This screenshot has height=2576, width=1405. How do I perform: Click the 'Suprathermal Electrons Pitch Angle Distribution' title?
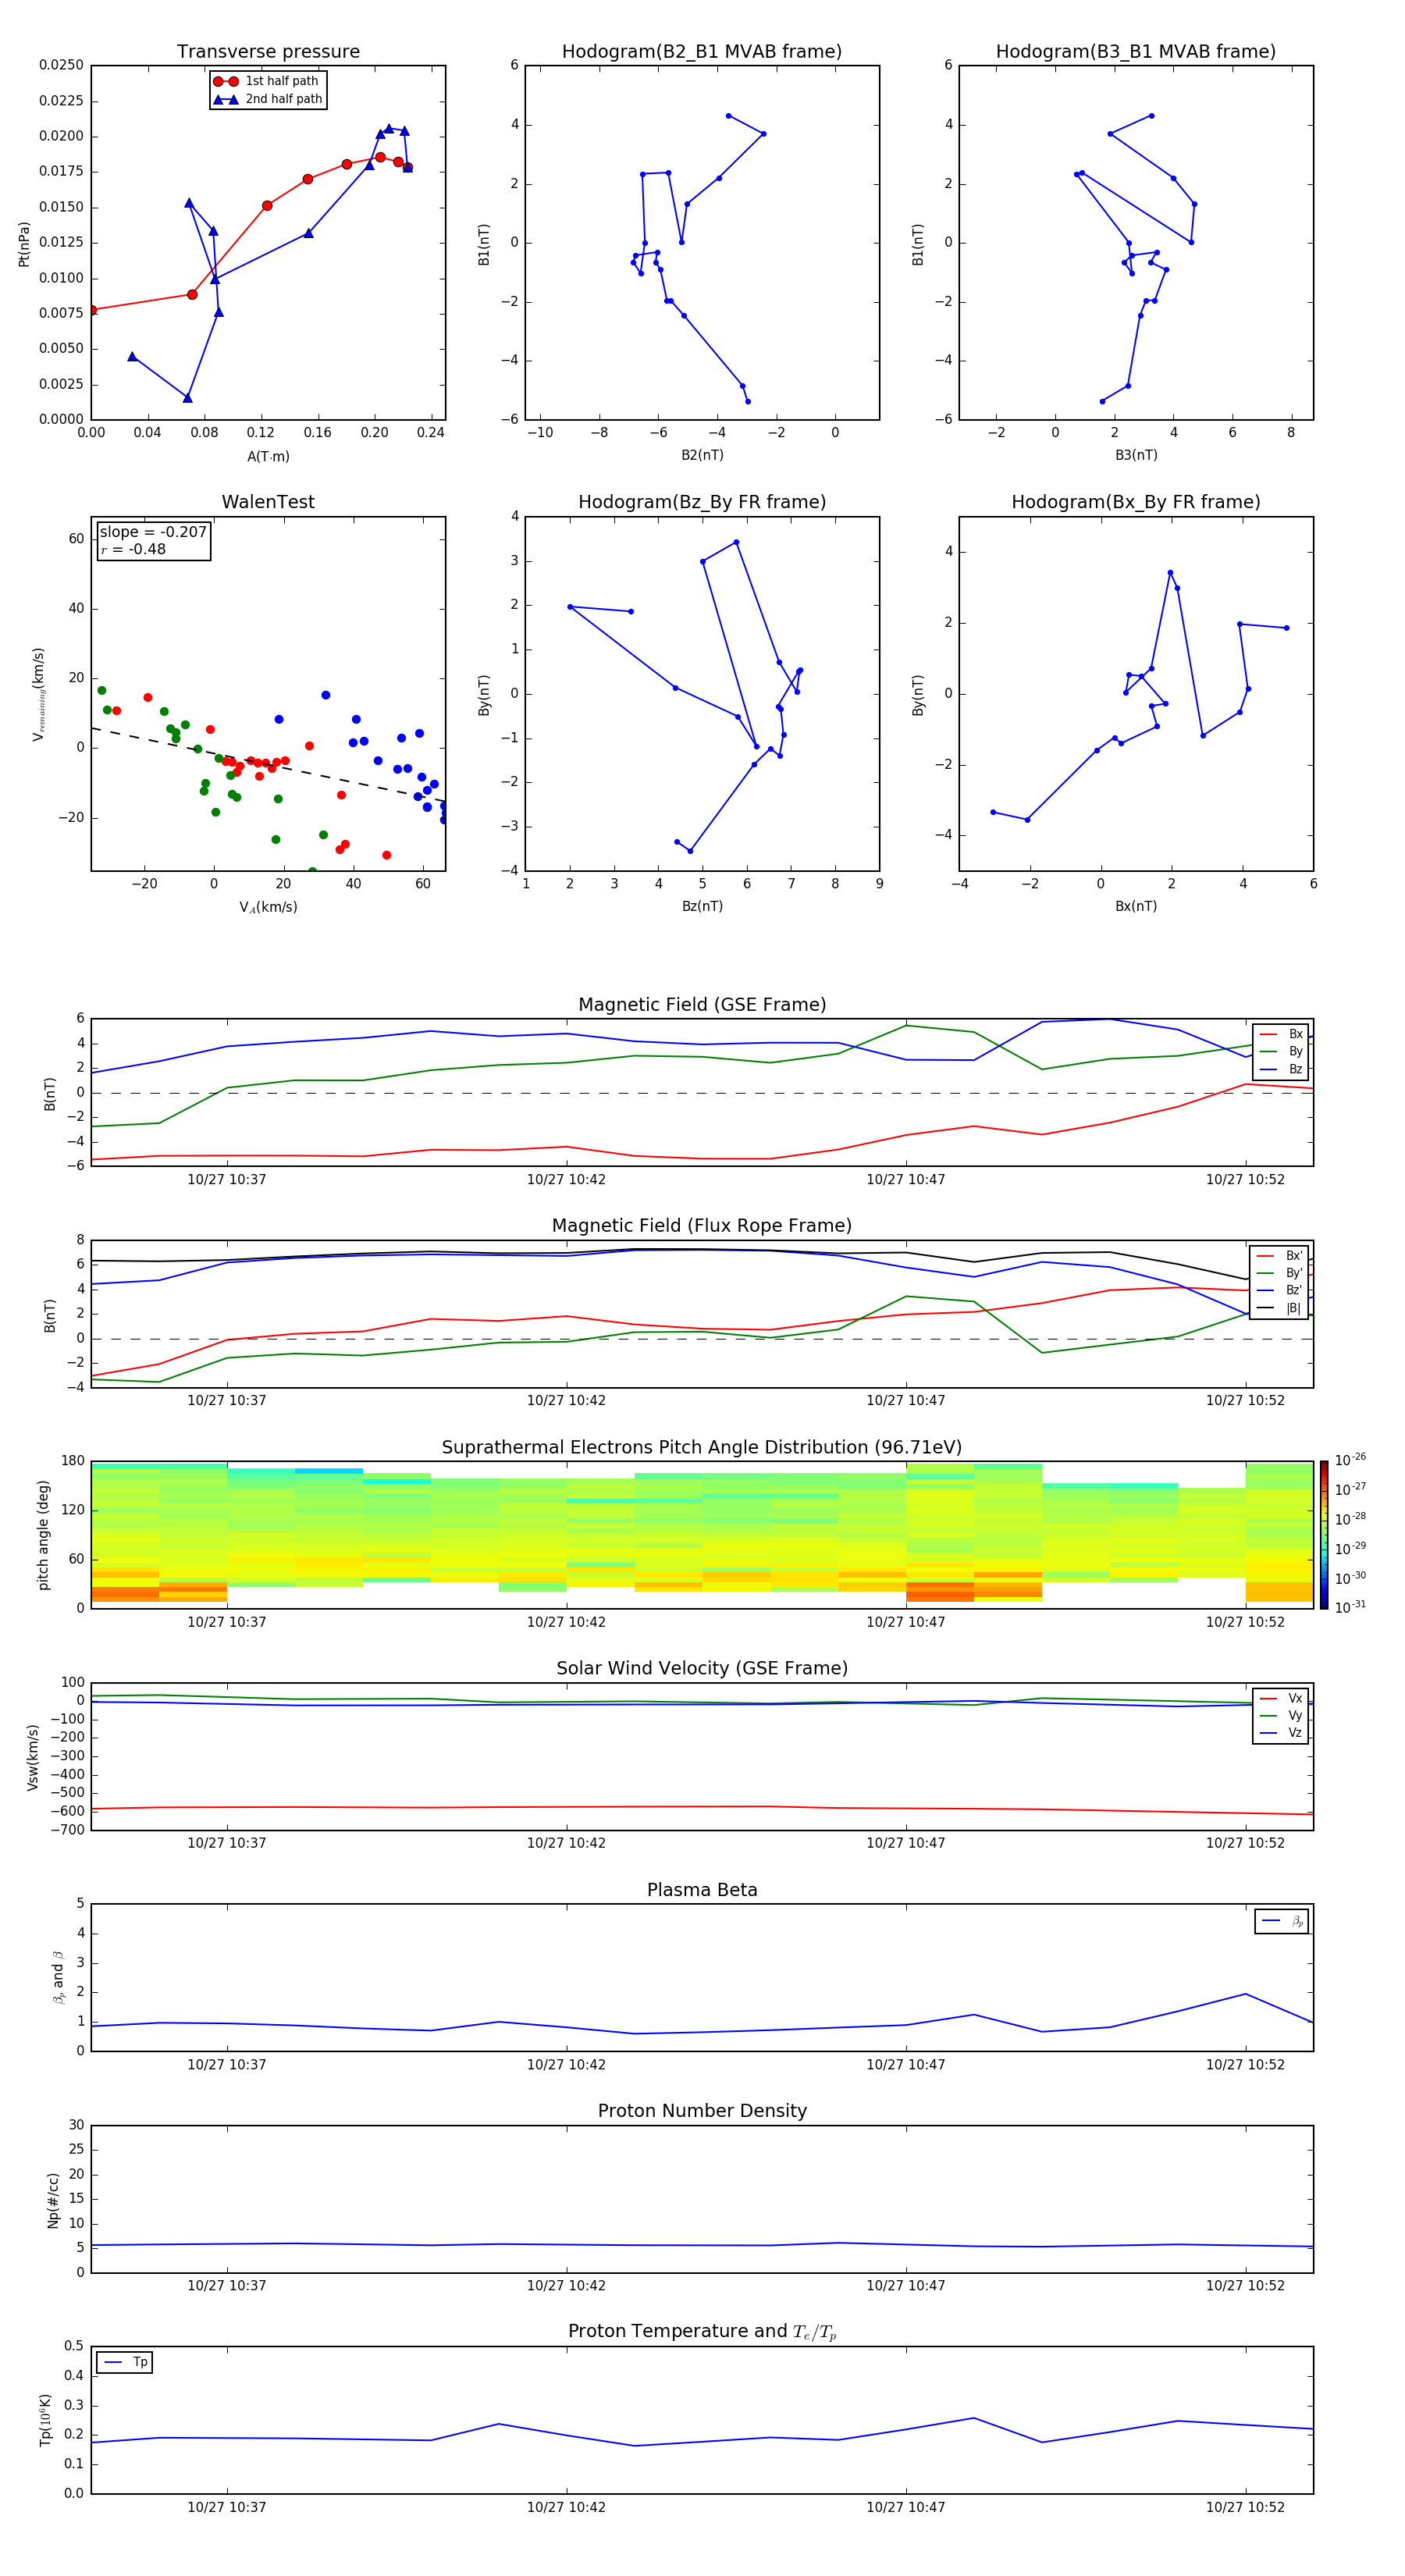[702, 1447]
